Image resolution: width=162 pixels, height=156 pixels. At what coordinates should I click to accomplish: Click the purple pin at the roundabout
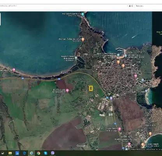(x=111, y=98)
